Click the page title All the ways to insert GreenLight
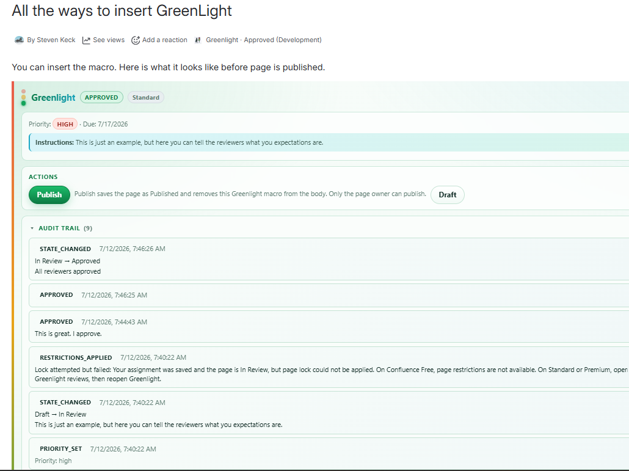This screenshot has width=629, height=471. (x=122, y=11)
